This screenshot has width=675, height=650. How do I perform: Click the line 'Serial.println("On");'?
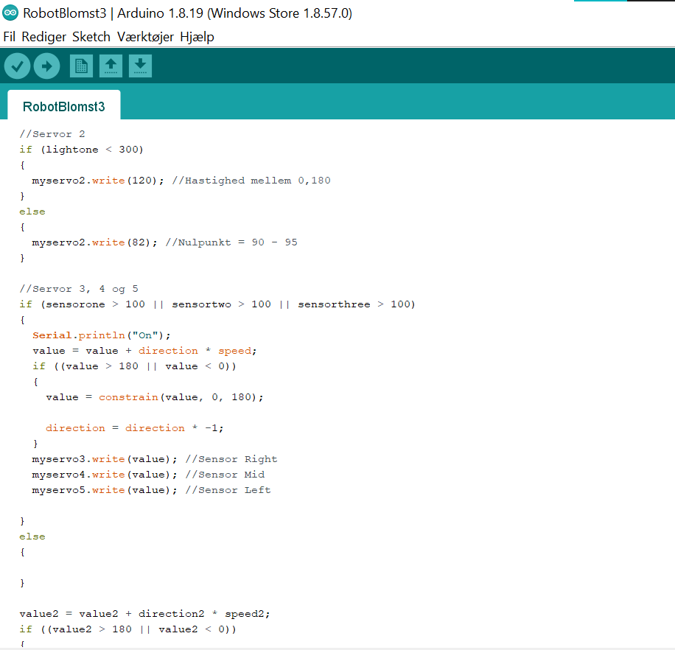(x=102, y=335)
